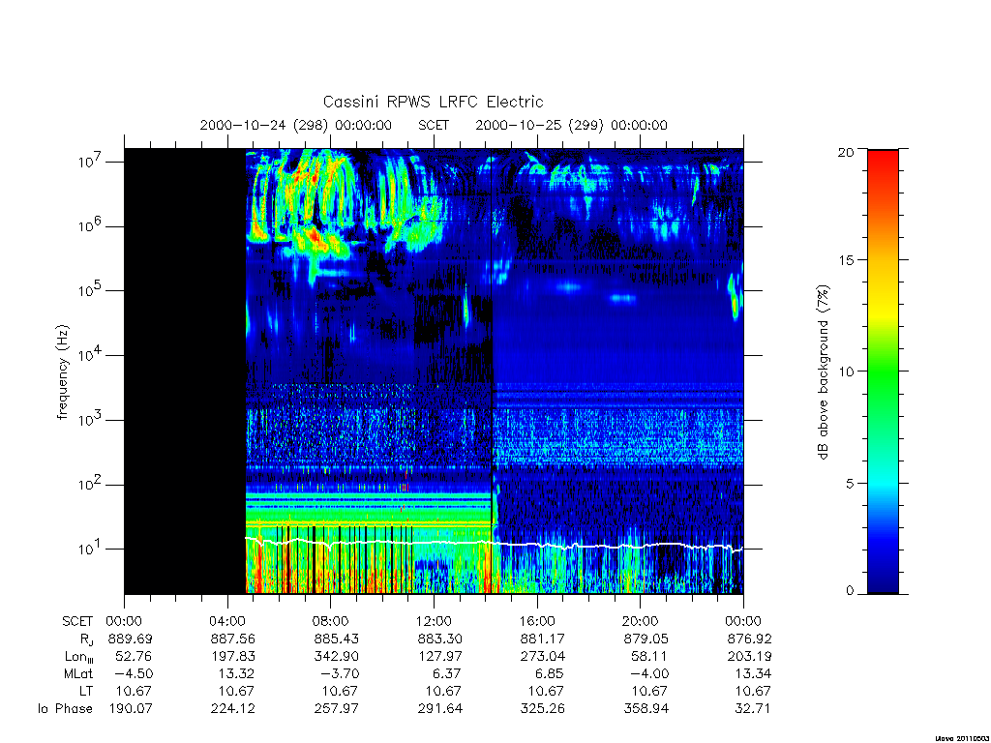Click the Lon III value '342.90'
The height and width of the screenshot is (743, 991).
(x=337, y=657)
